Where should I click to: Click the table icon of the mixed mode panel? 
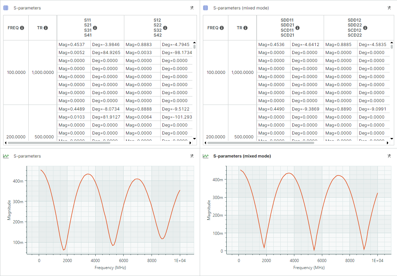206,8
